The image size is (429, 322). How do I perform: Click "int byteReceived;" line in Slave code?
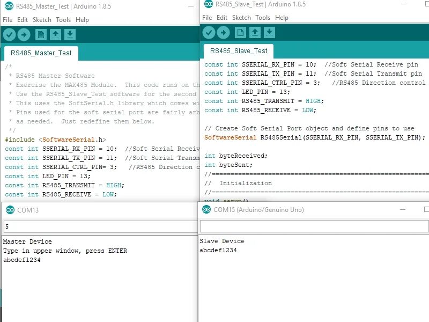pos(236,156)
